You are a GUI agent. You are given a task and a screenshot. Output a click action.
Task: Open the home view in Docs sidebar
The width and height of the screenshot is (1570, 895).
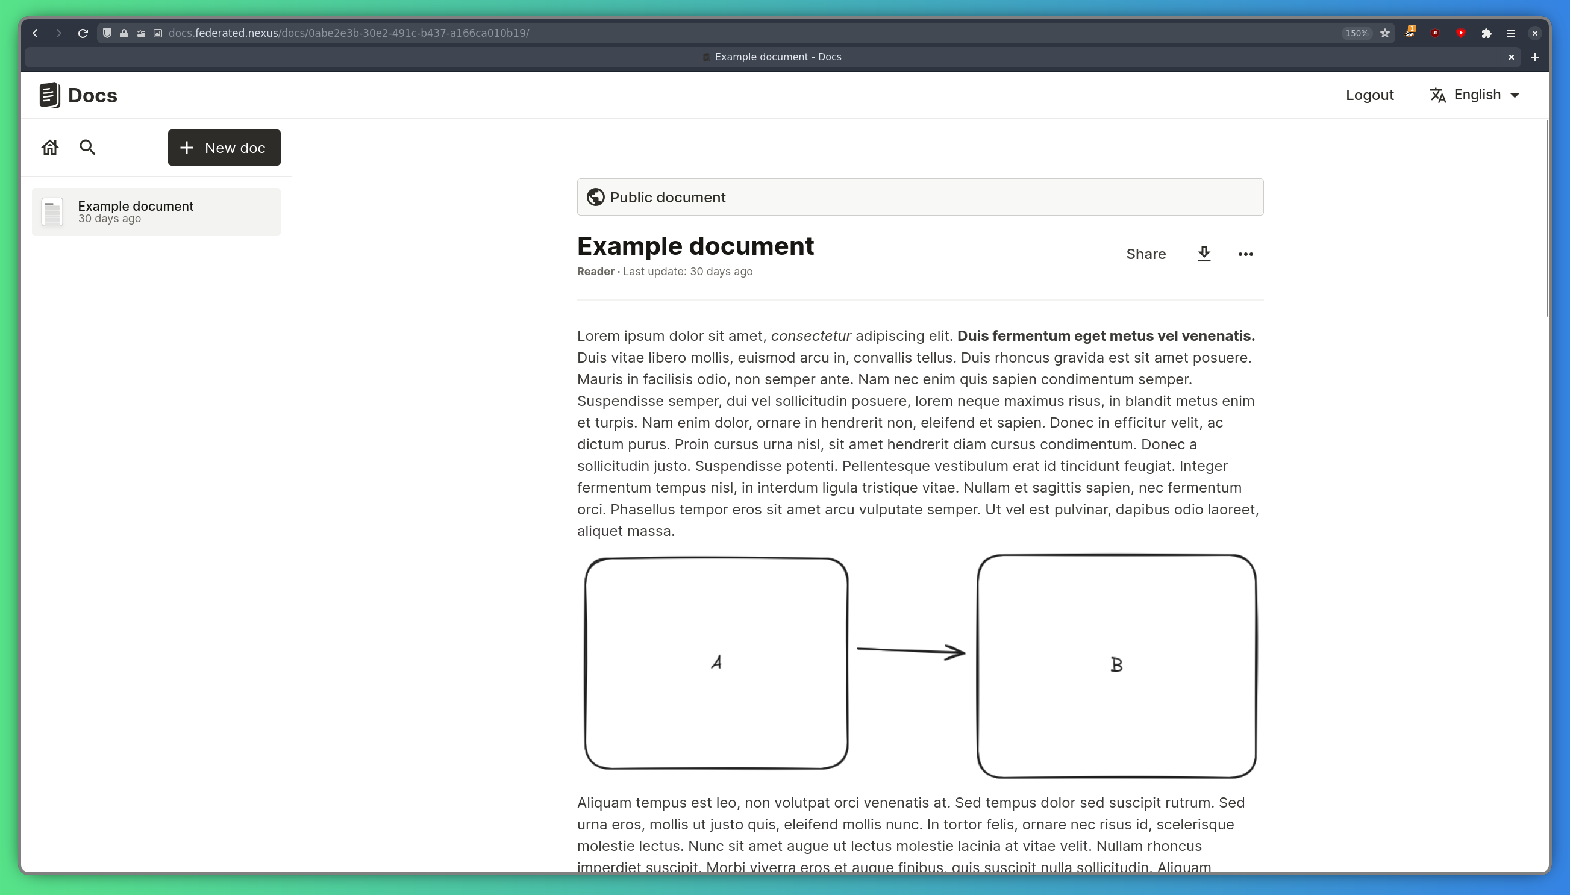50,147
